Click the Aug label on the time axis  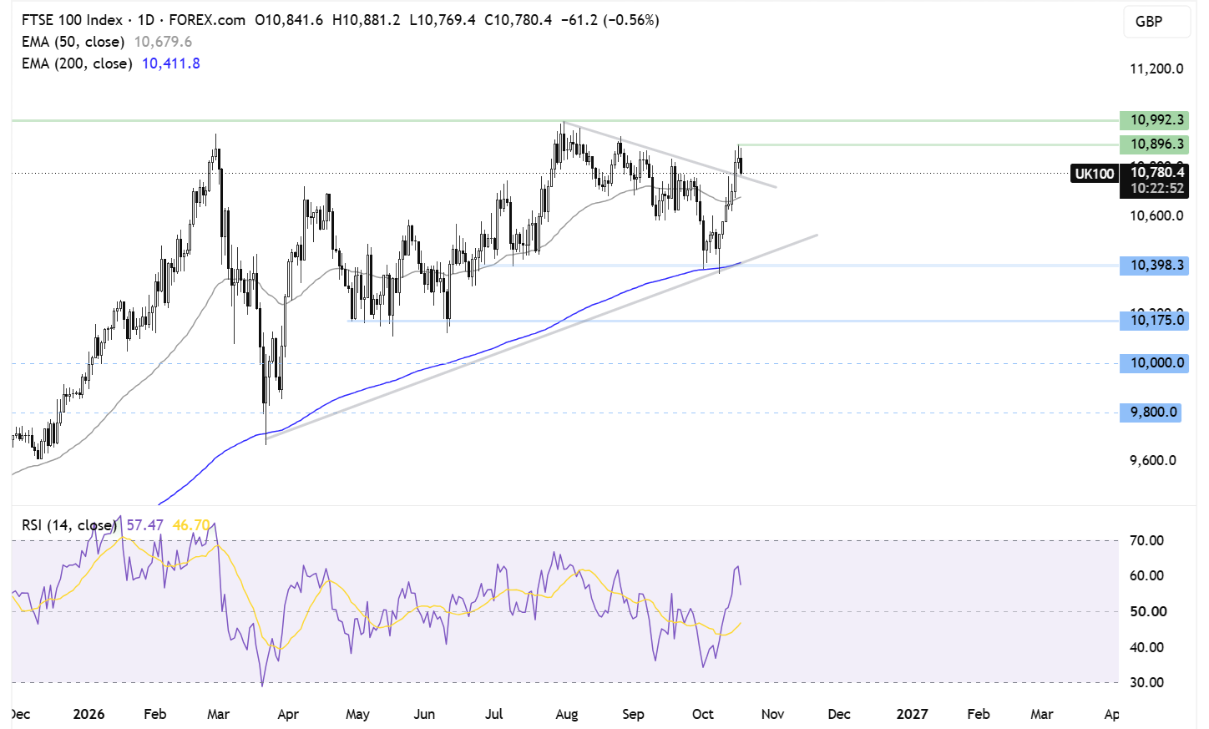point(567,715)
